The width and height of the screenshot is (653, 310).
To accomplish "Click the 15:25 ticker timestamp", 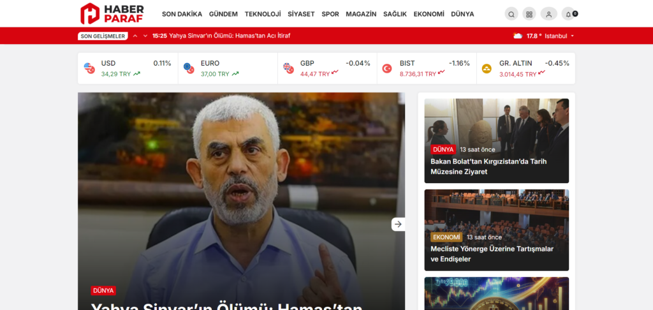I will coord(159,36).
